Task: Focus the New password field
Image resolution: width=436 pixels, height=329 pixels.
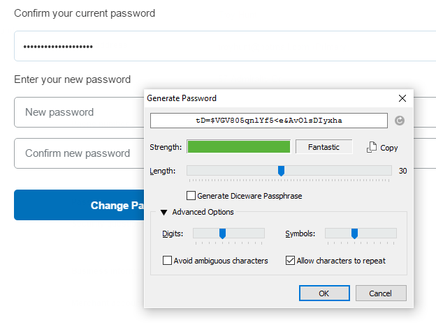Action: tap(79, 112)
